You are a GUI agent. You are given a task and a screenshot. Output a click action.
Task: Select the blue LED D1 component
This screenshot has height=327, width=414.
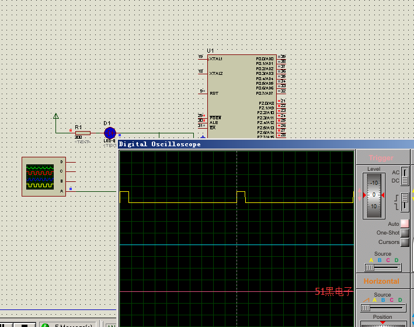click(110, 133)
